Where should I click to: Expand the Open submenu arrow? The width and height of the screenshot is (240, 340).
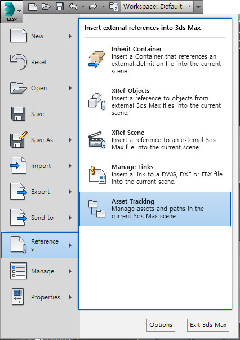(x=70, y=88)
